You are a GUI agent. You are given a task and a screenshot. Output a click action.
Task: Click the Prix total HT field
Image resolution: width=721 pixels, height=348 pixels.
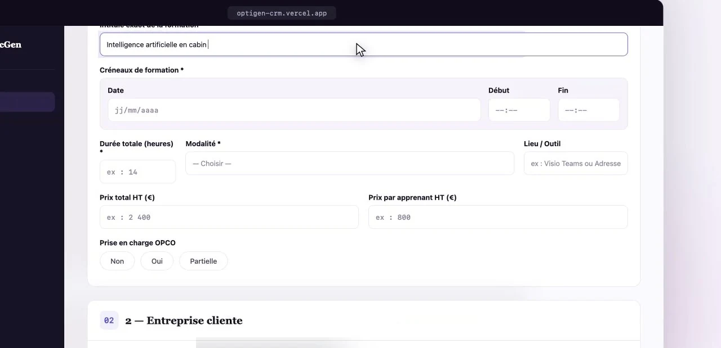229,217
